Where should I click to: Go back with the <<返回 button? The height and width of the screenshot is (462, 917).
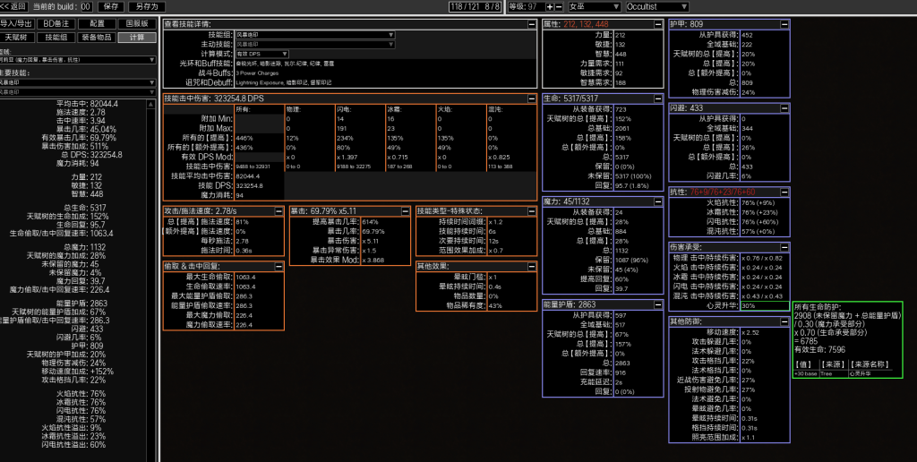14,6
